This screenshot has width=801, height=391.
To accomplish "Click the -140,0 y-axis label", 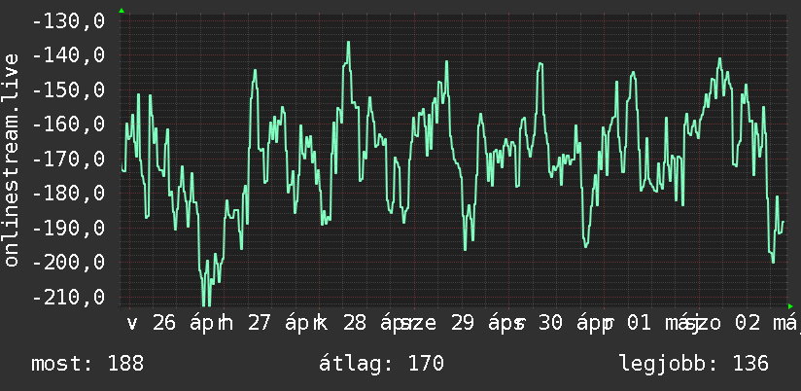I will click(x=68, y=55).
